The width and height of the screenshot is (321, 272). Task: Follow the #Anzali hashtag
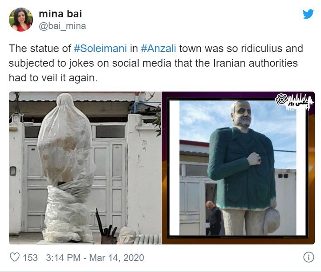[x=158, y=48]
